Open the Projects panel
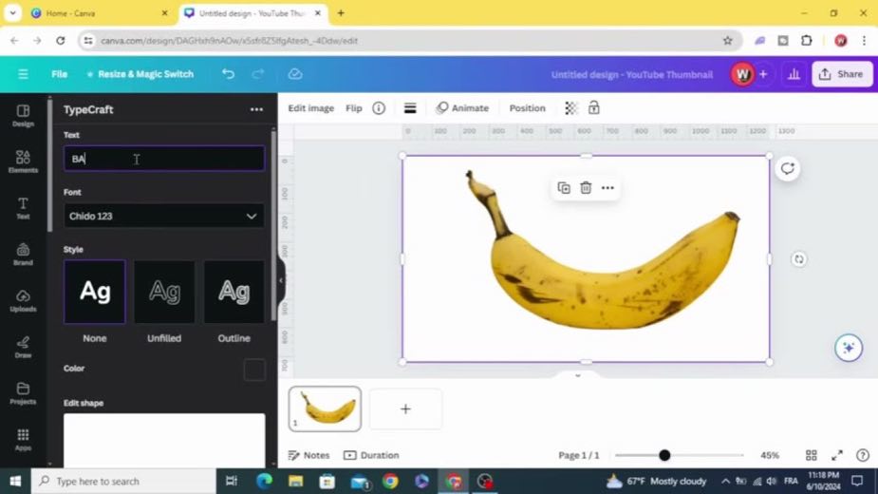 (23, 393)
